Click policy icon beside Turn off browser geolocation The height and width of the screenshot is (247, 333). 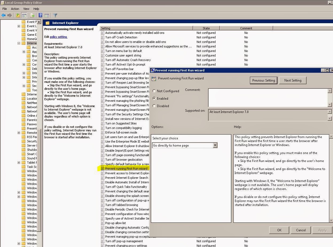pos(103,160)
